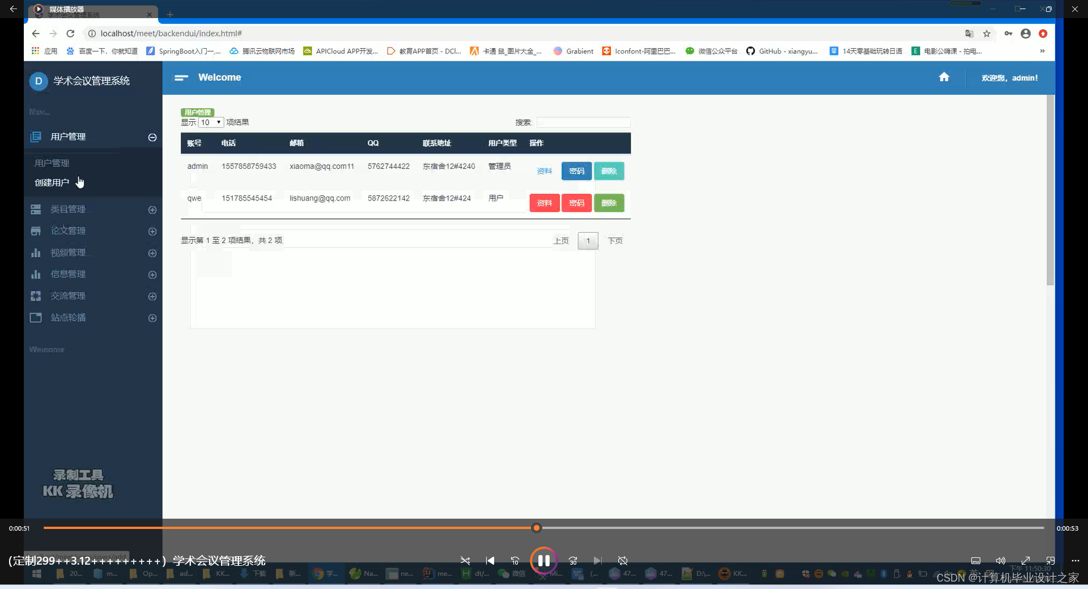Open the rows-per-page 10 dropdown
The image size is (1088, 589).
[211, 122]
